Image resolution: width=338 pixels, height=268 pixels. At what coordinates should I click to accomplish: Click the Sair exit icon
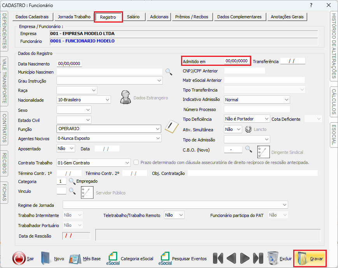[19, 258]
